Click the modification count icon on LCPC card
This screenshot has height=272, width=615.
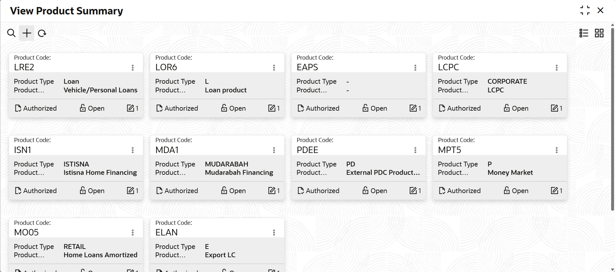point(554,108)
